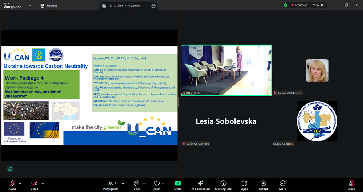Click the Leave meeting button
The height and width of the screenshot is (192, 363).
click(x=351, y=185)
